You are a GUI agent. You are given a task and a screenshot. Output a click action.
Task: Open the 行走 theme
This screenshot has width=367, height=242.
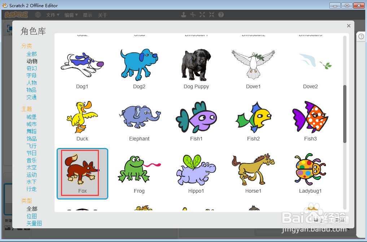coord(32,189)
